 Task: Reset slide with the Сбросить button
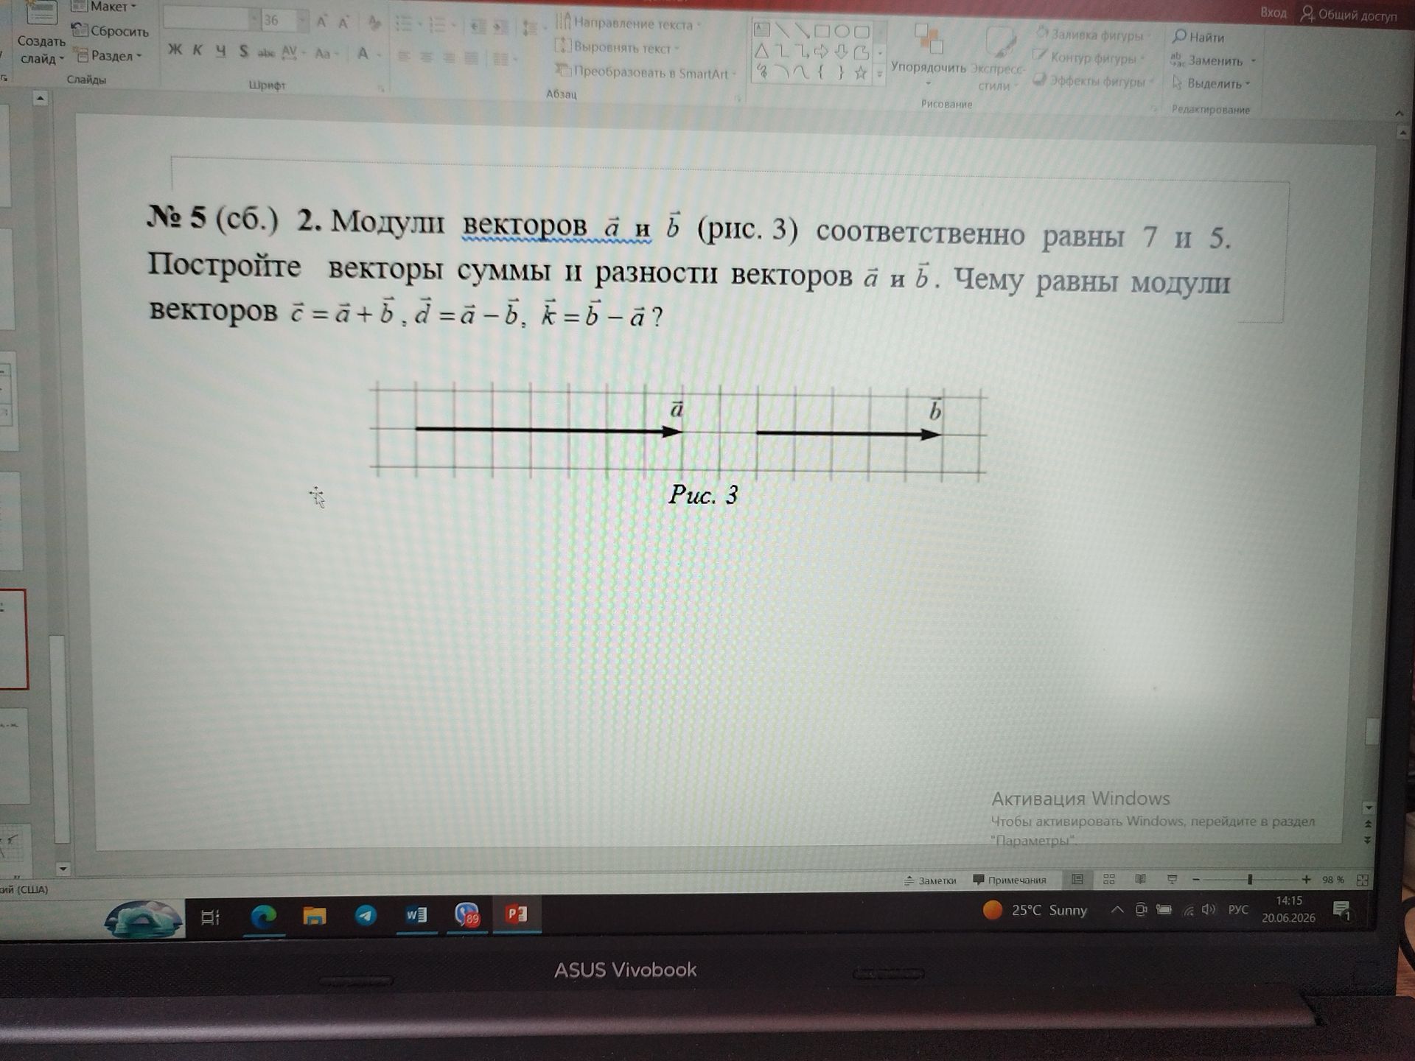(x=110, y=31)
